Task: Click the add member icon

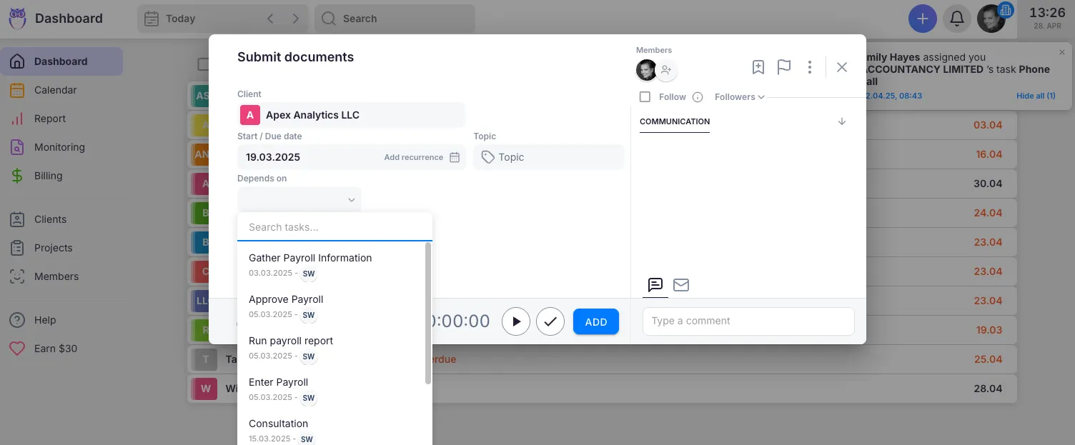Action: (x=666, y=70)
